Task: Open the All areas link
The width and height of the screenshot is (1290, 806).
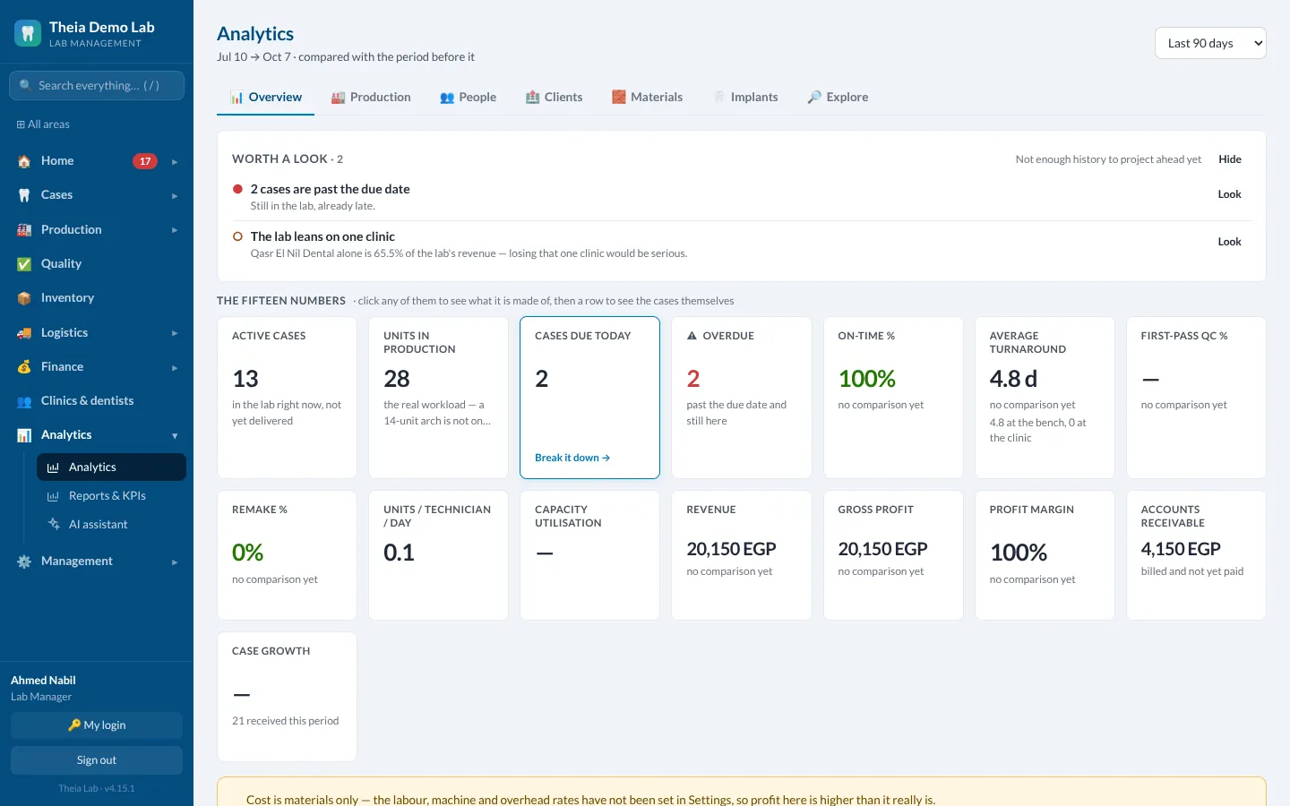Action: (43, 124)
